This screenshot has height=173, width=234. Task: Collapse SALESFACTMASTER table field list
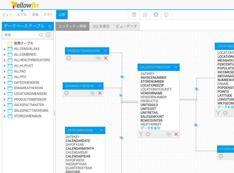click(x=175, y=67)
